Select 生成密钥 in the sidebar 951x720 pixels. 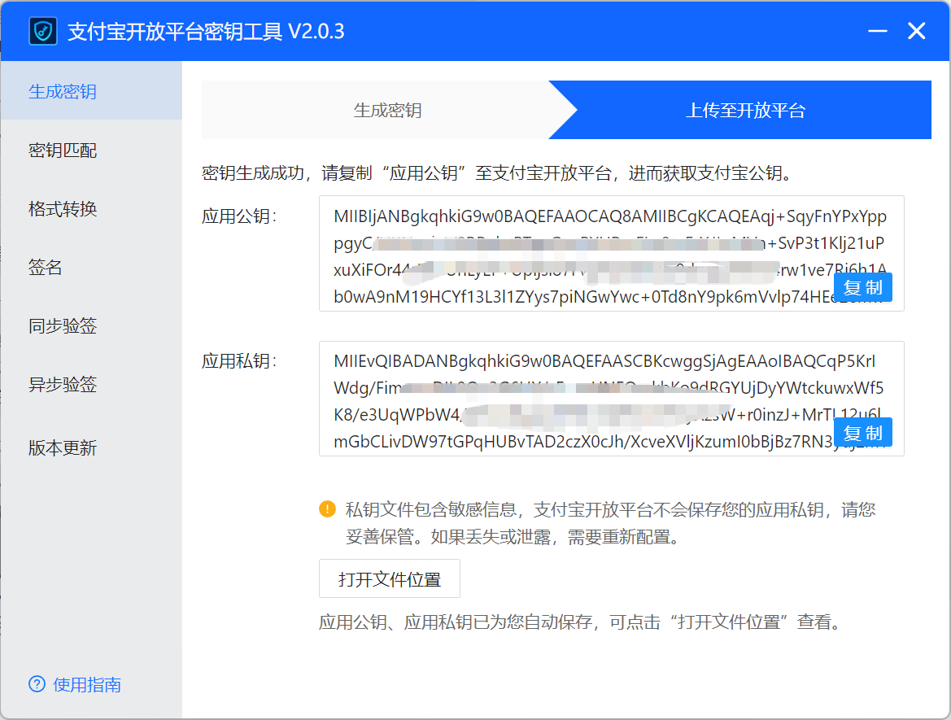coord(91,91)
